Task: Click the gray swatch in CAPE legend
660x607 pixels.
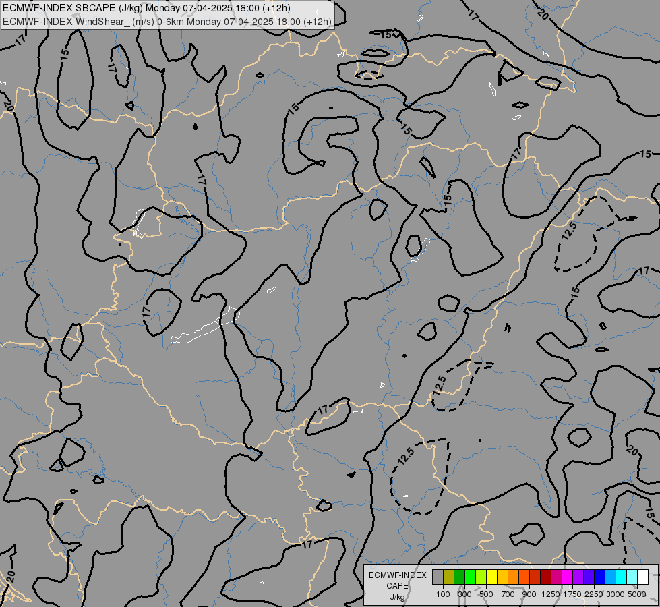Action: (438, 577)
